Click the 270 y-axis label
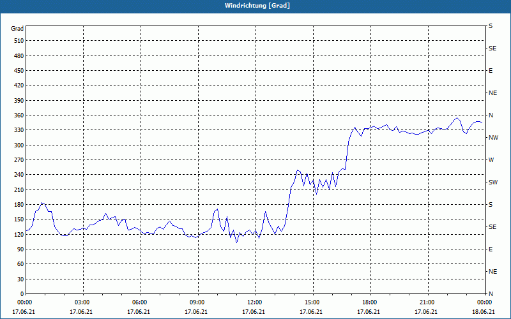This screenshot has height=319, width=511. [x=19, y=160]
